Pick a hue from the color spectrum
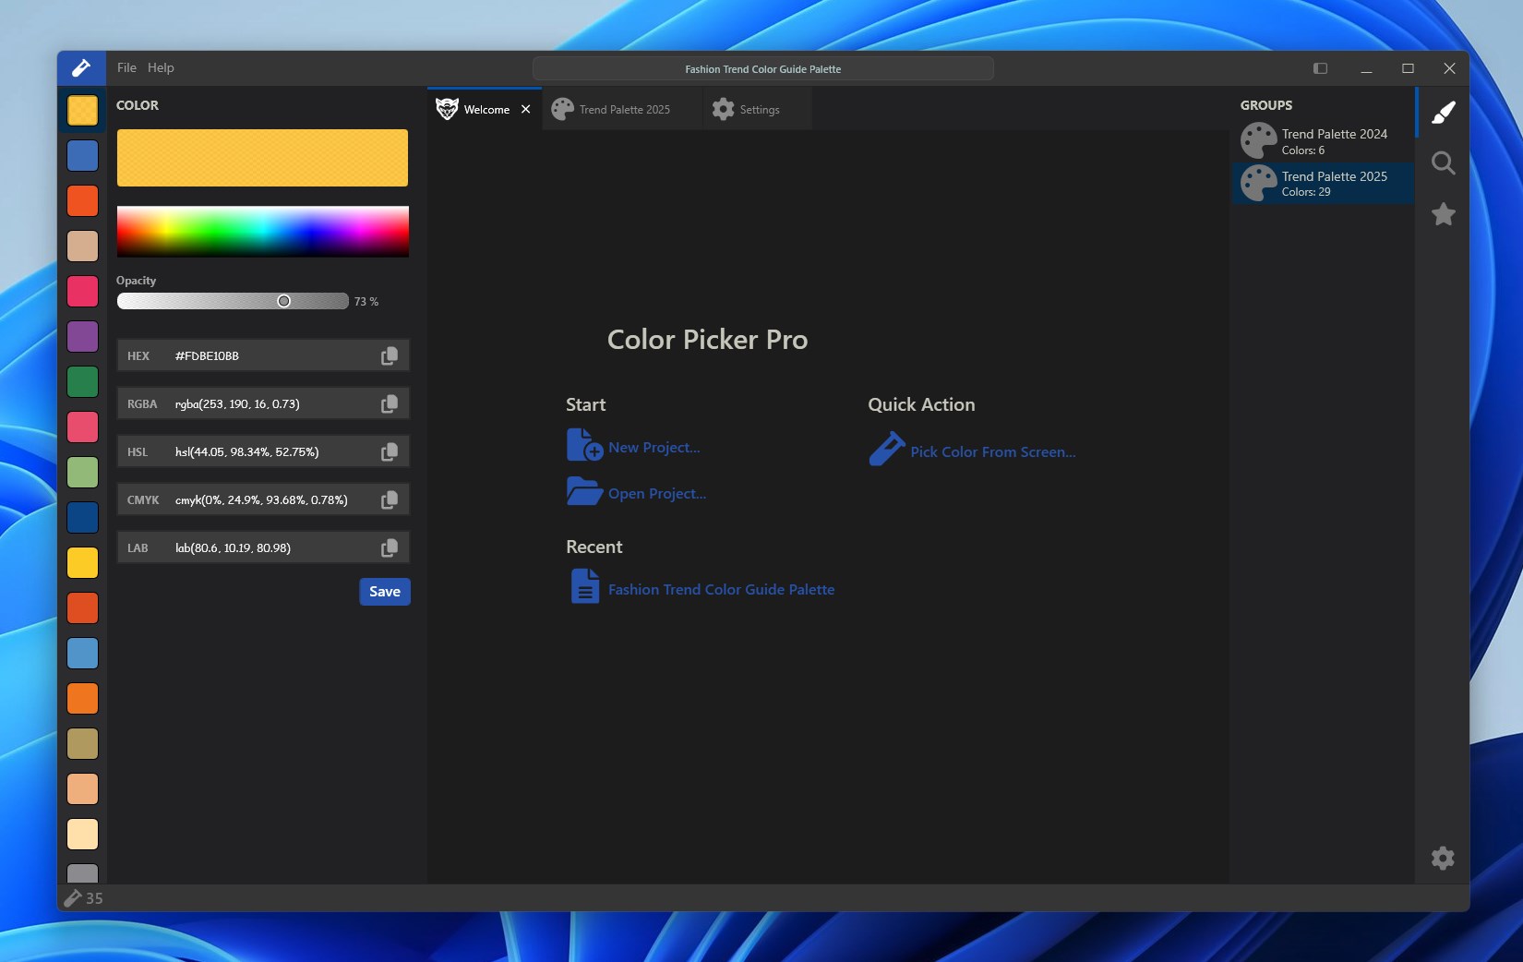 263,231
